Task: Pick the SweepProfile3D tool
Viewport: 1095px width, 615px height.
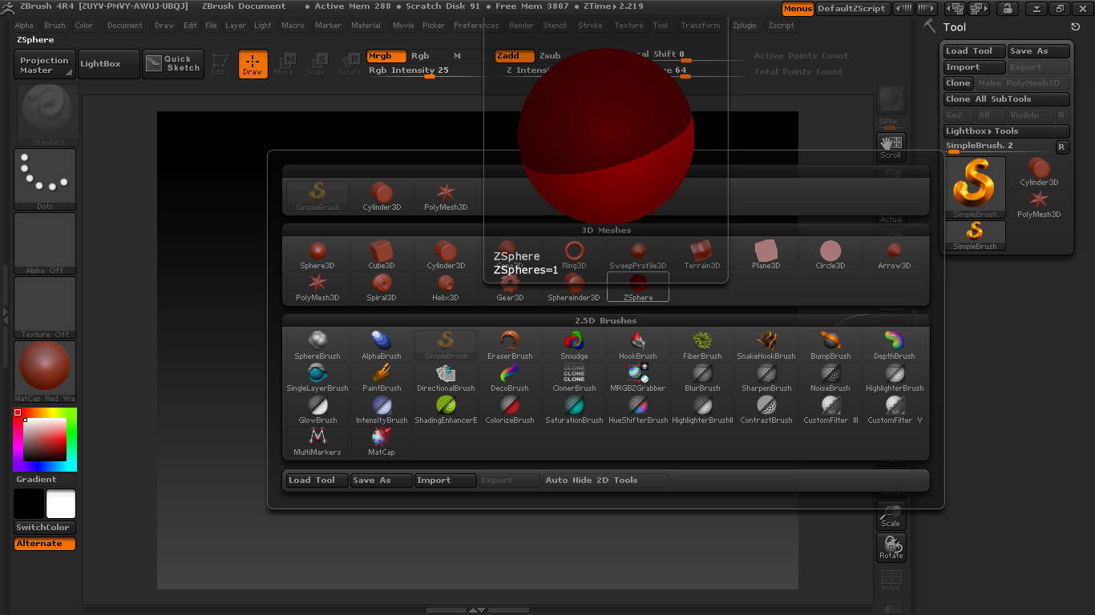Action: pos(638,255)
